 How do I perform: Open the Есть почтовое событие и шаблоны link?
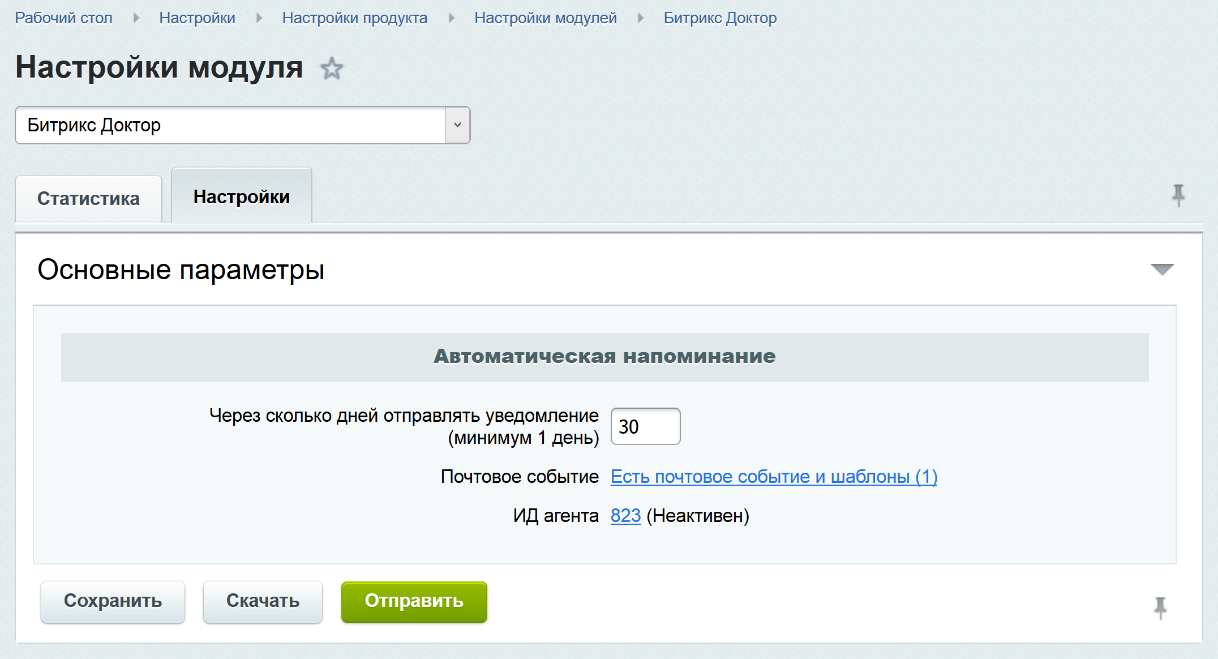click(774, 477)
